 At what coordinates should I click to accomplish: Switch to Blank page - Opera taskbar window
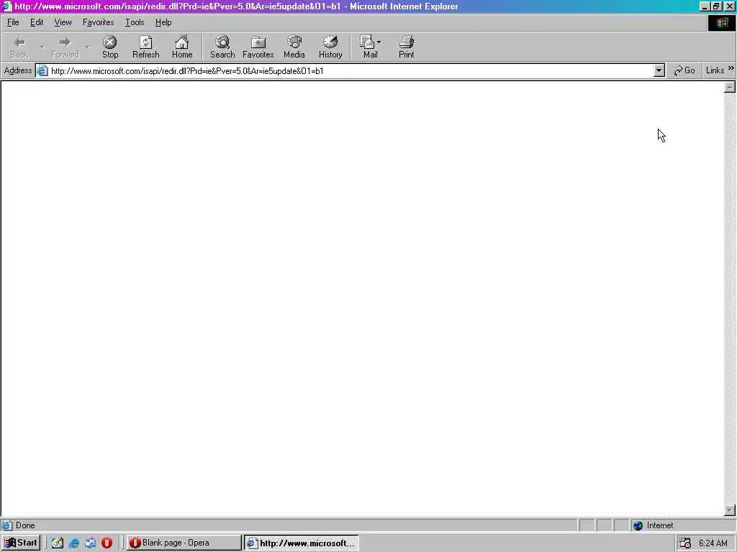click(184, 543)
